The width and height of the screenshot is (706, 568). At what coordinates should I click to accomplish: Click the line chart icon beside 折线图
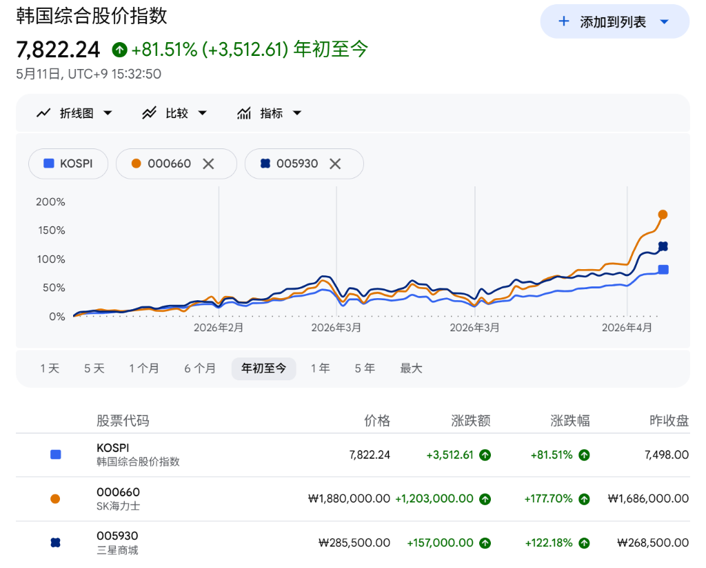pyautogui.click(x=43, y=112)
